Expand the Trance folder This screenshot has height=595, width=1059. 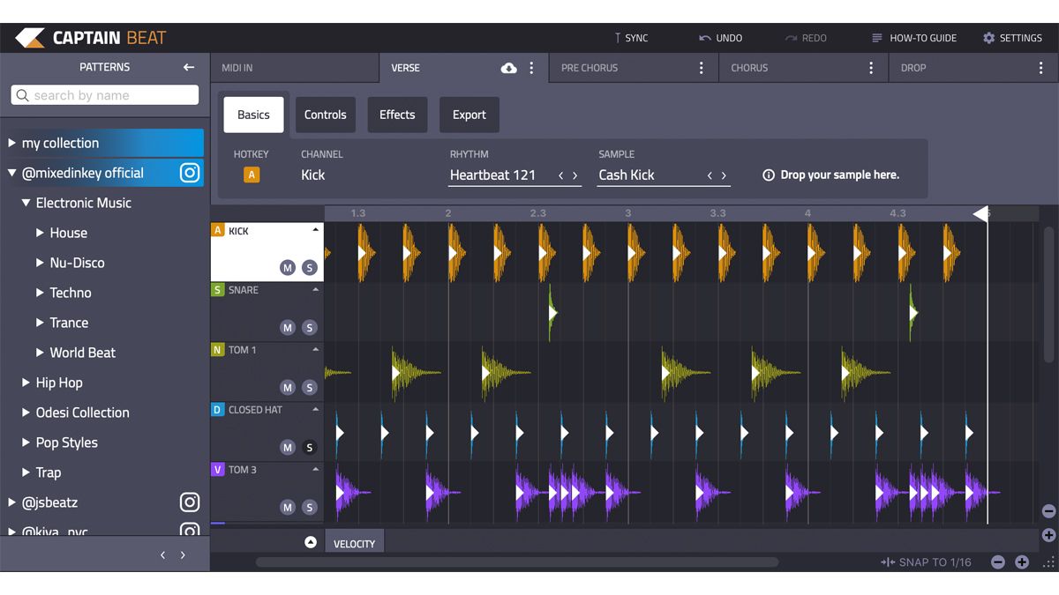[x=40, y=323]
